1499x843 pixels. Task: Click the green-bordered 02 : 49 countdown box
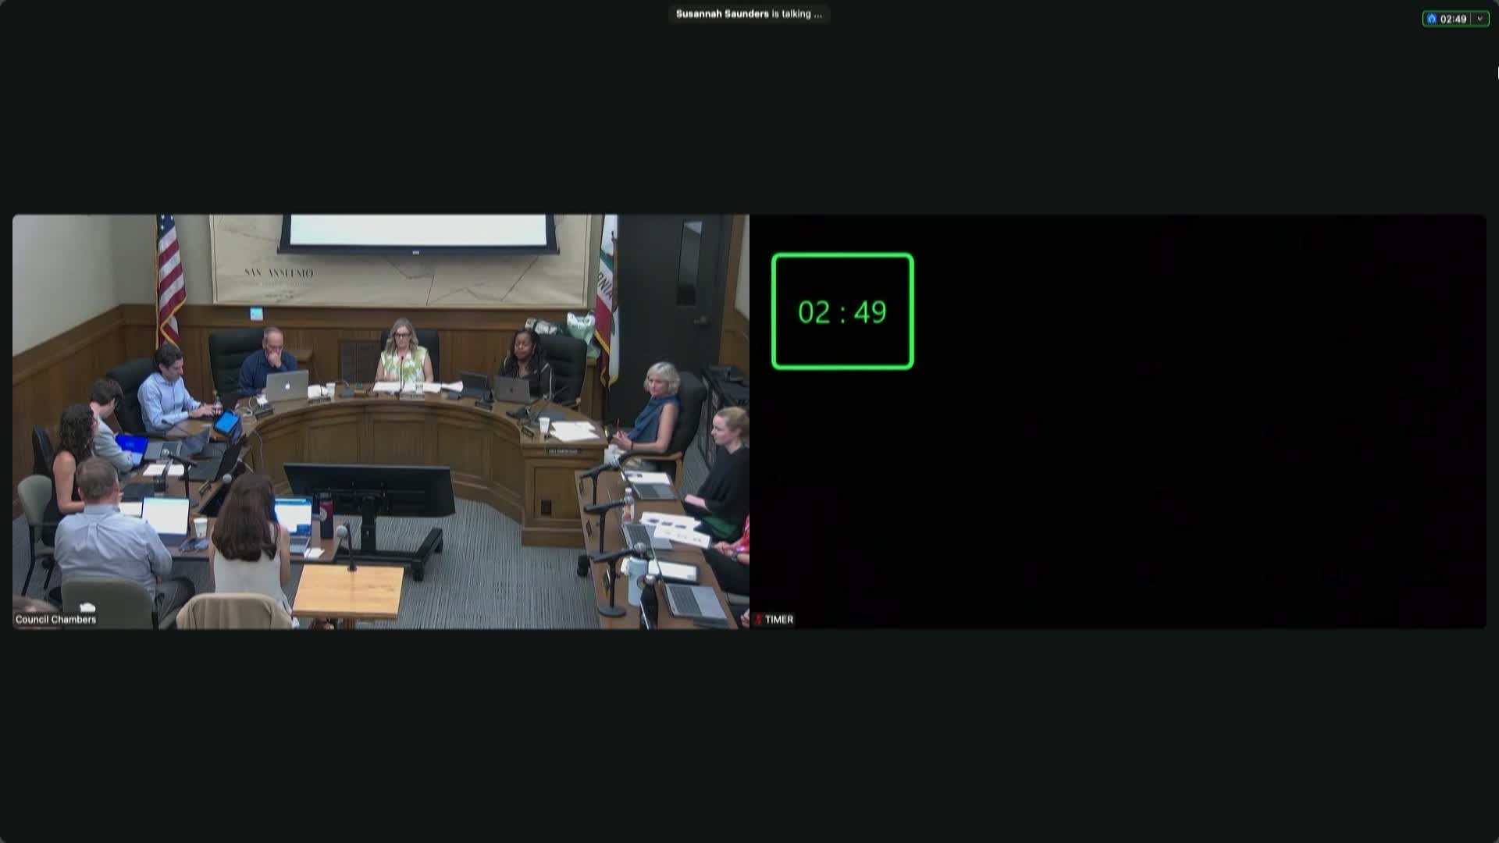tap(842, 311)
